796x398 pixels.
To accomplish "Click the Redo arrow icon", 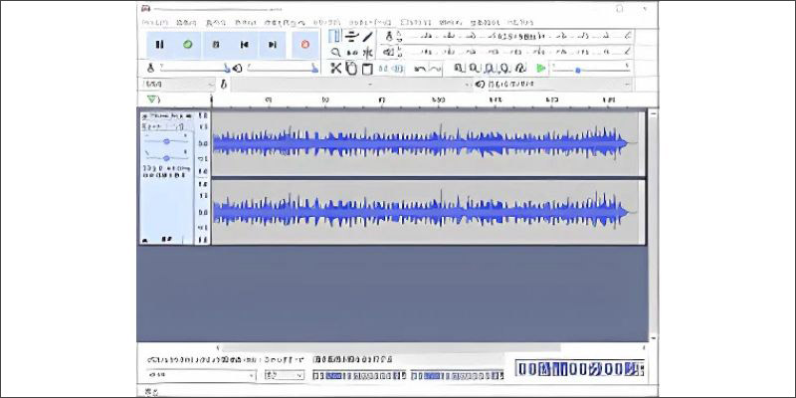I will coord(435,68).
